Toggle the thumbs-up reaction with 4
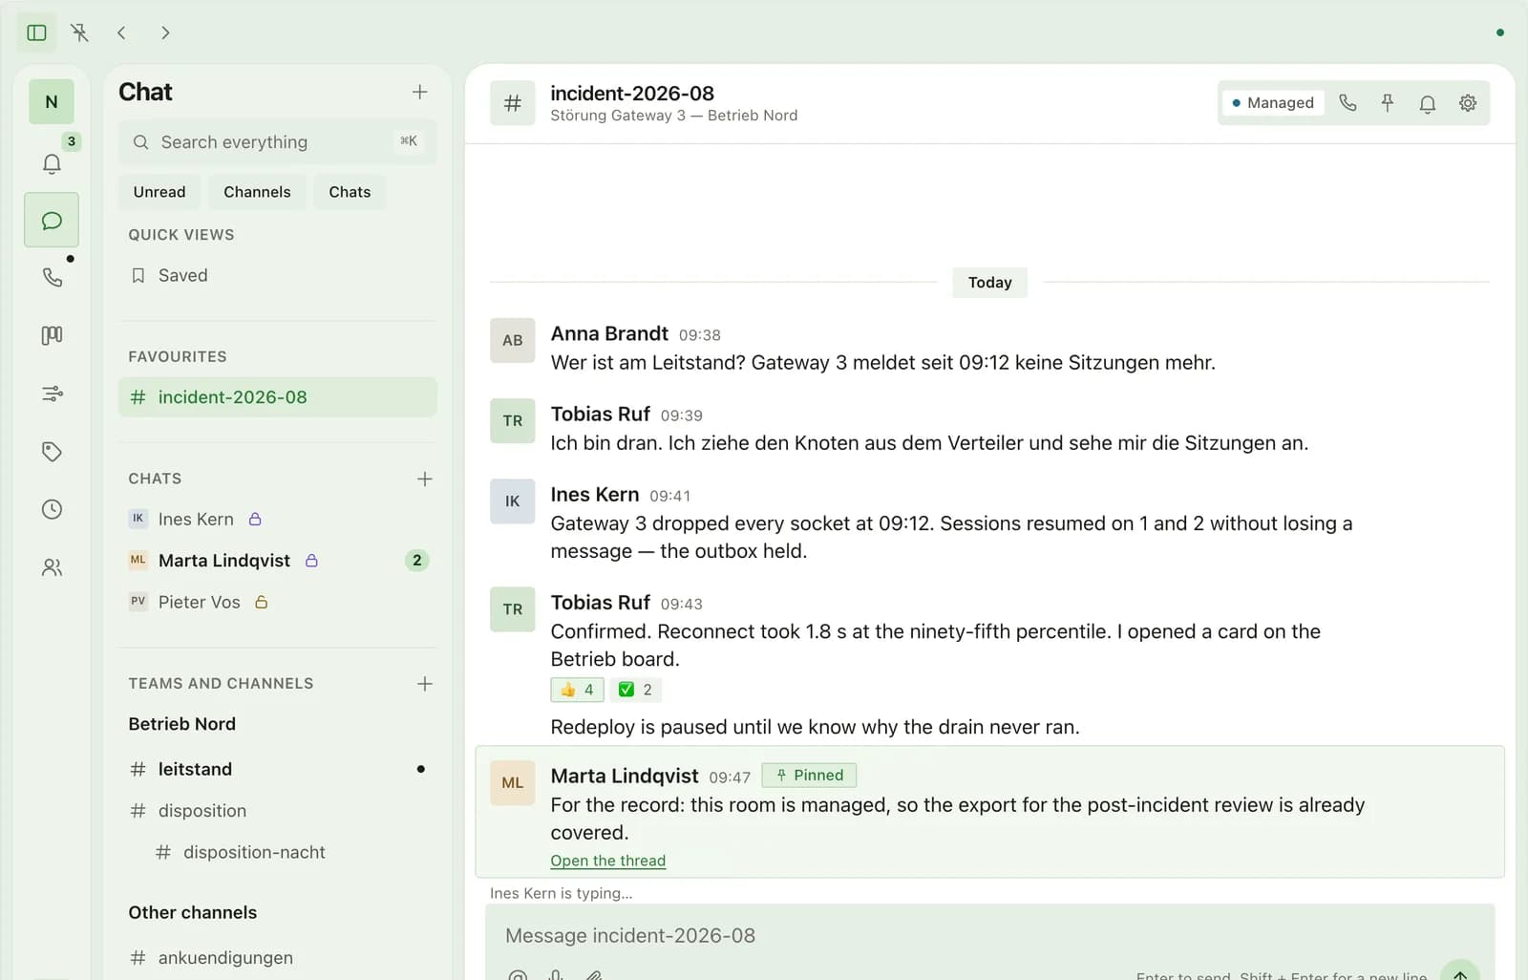Viewport: 1528px width, 980px height. click(577, 690)
